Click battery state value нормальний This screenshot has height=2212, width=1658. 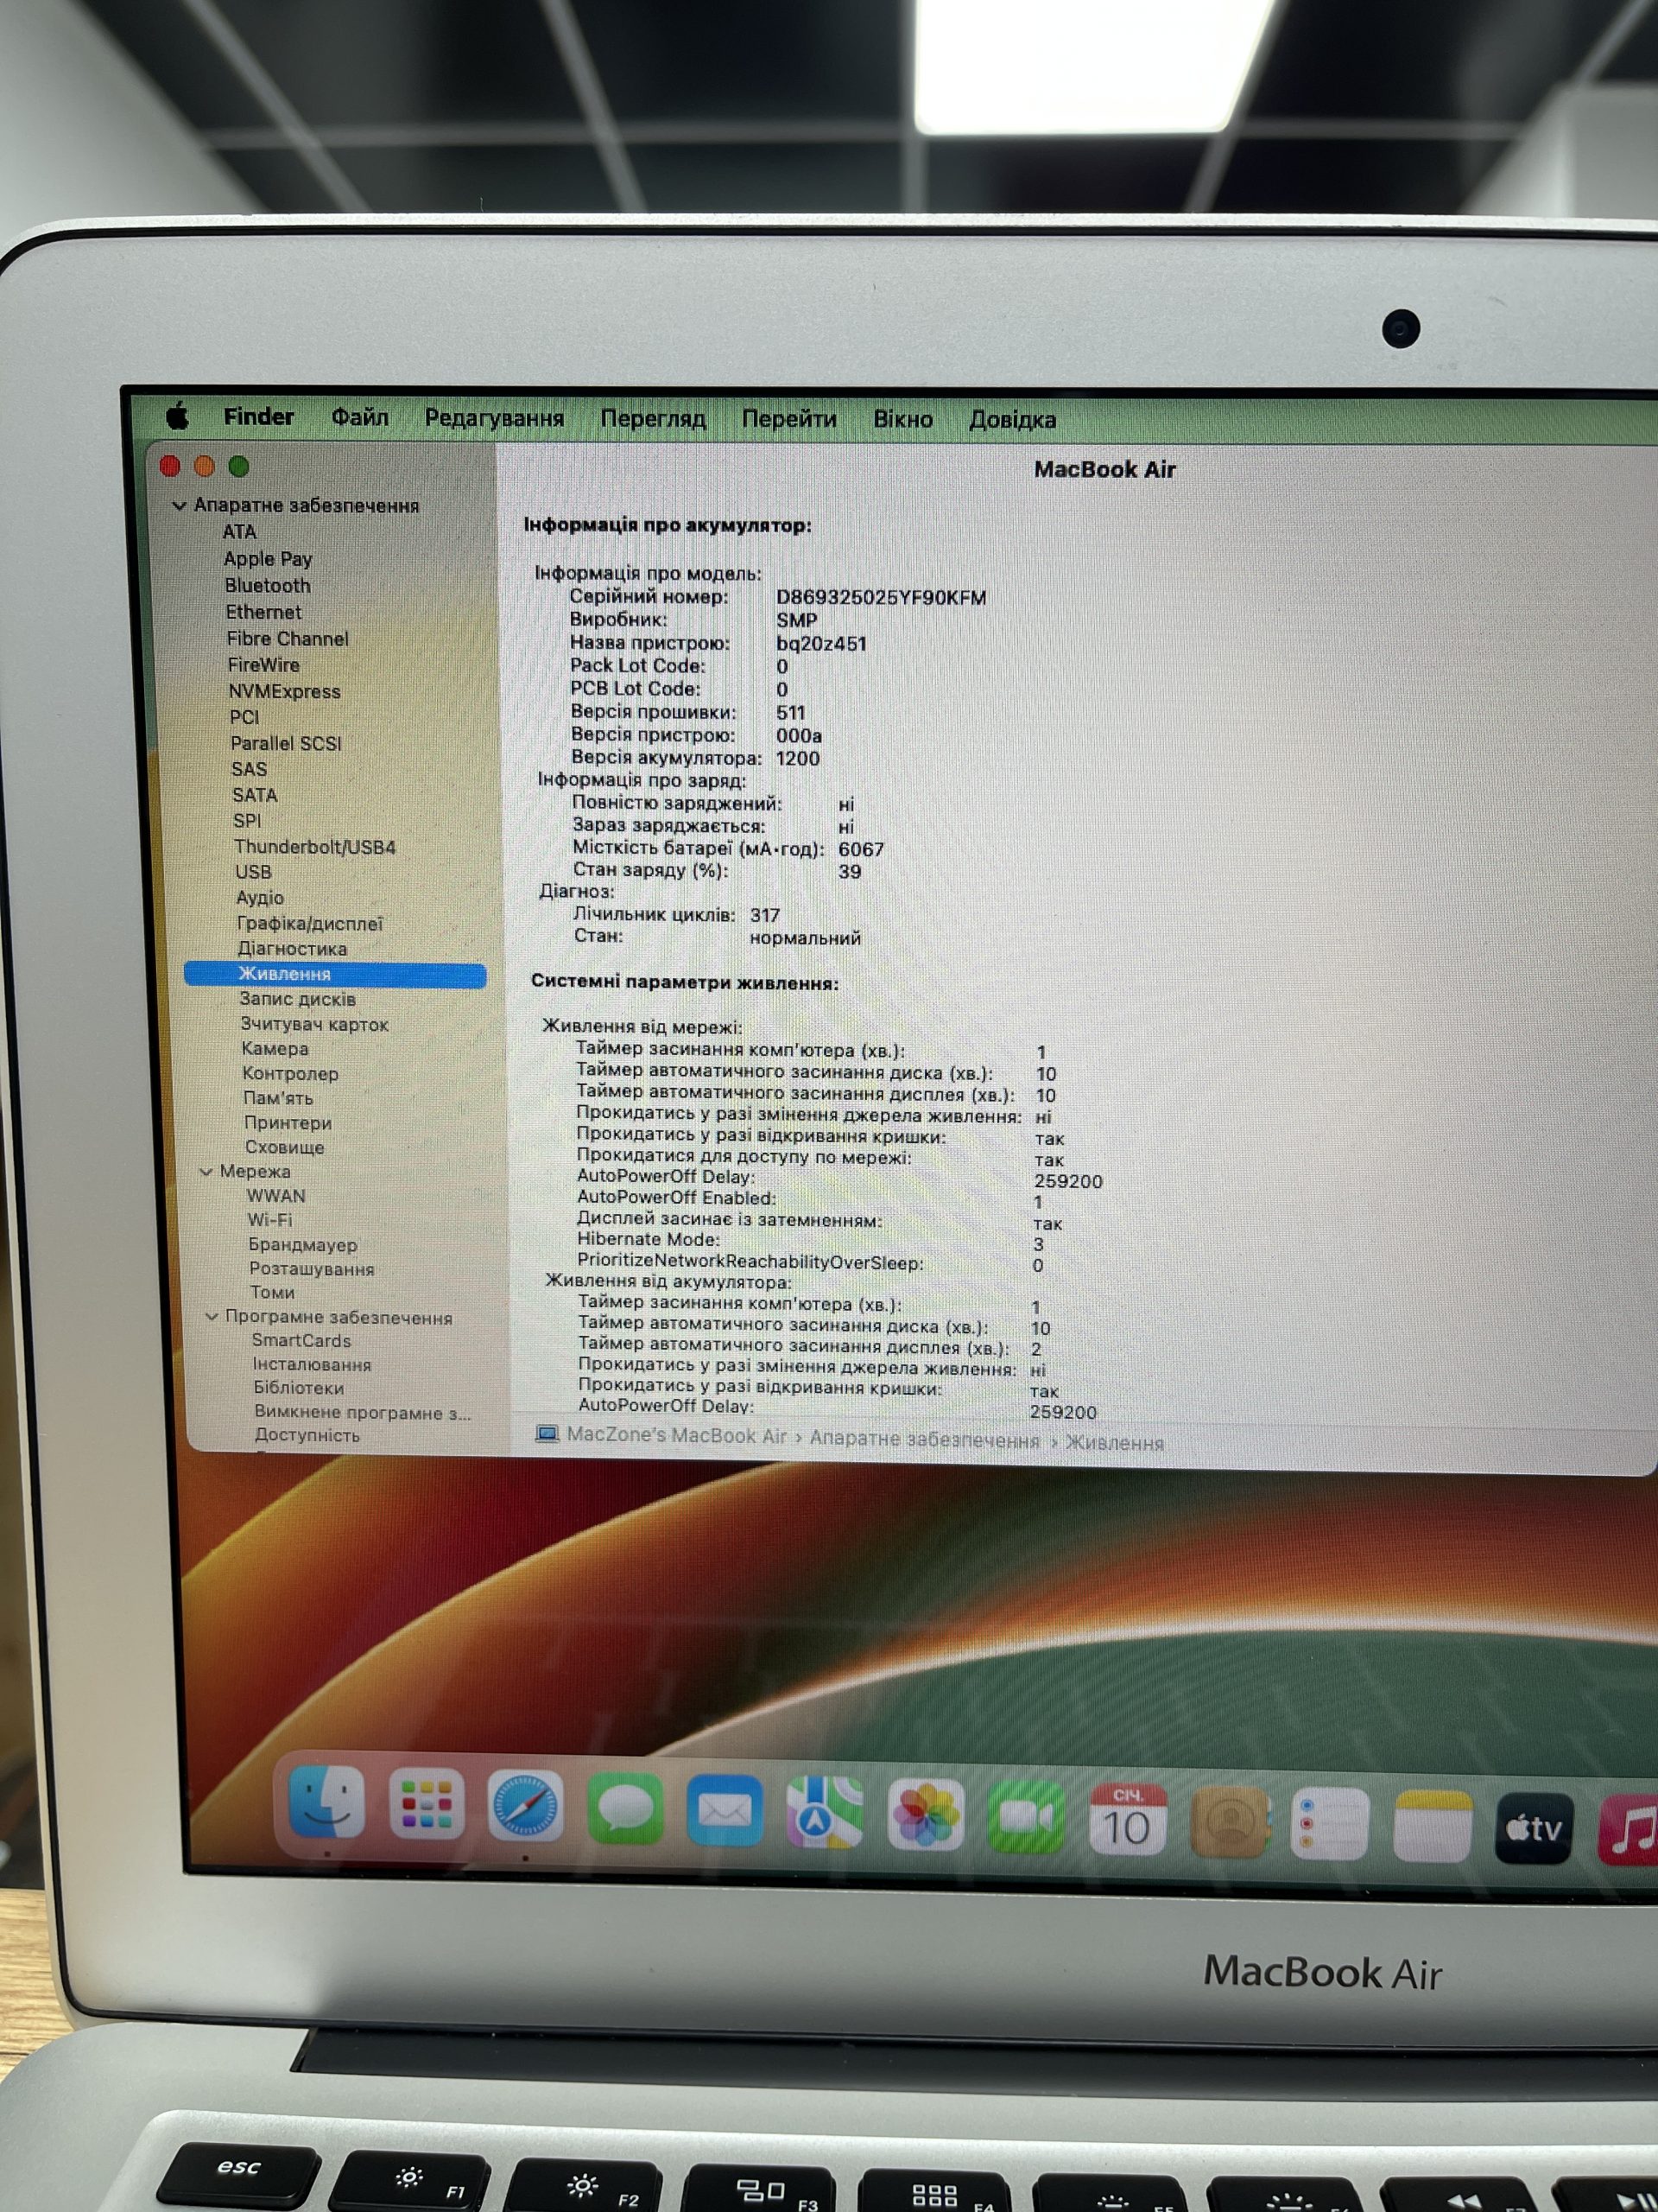[x=805, y=938]
